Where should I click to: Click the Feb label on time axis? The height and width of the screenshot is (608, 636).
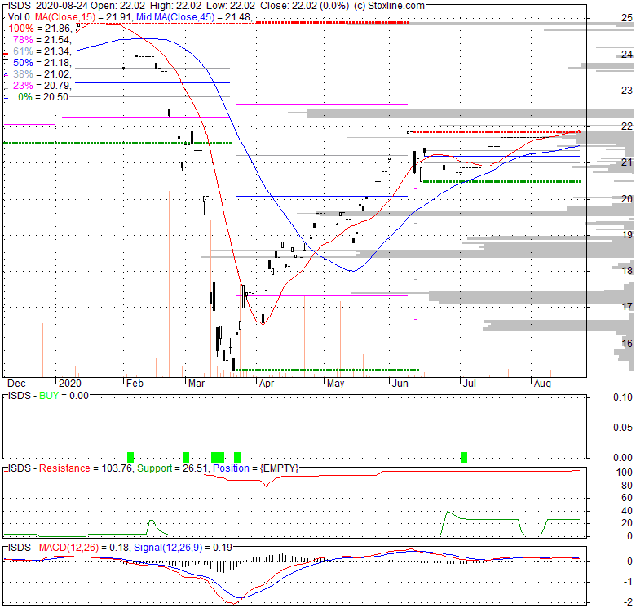[x=135, y=383]
